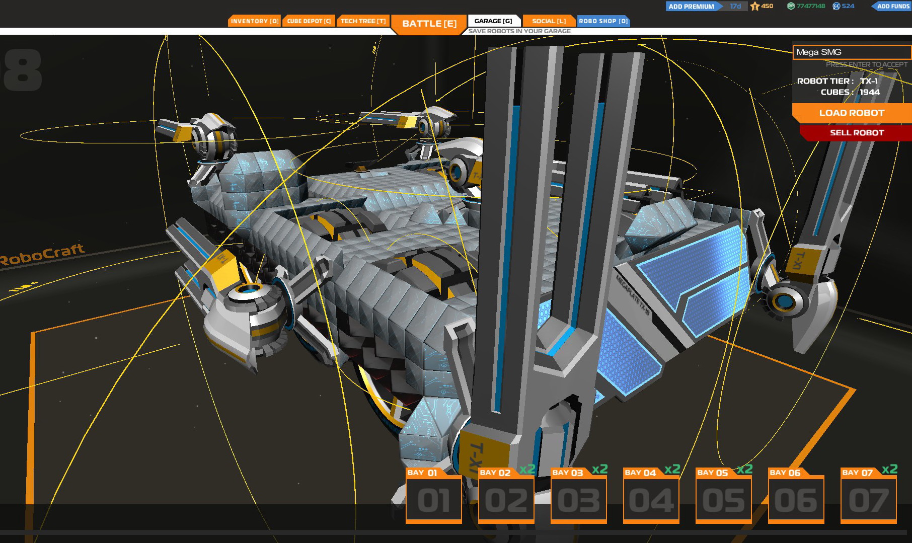Select the Garage [G] tab
Image resolution: width=912 pixels, height=543 pixels.
[x=493, y=21]
